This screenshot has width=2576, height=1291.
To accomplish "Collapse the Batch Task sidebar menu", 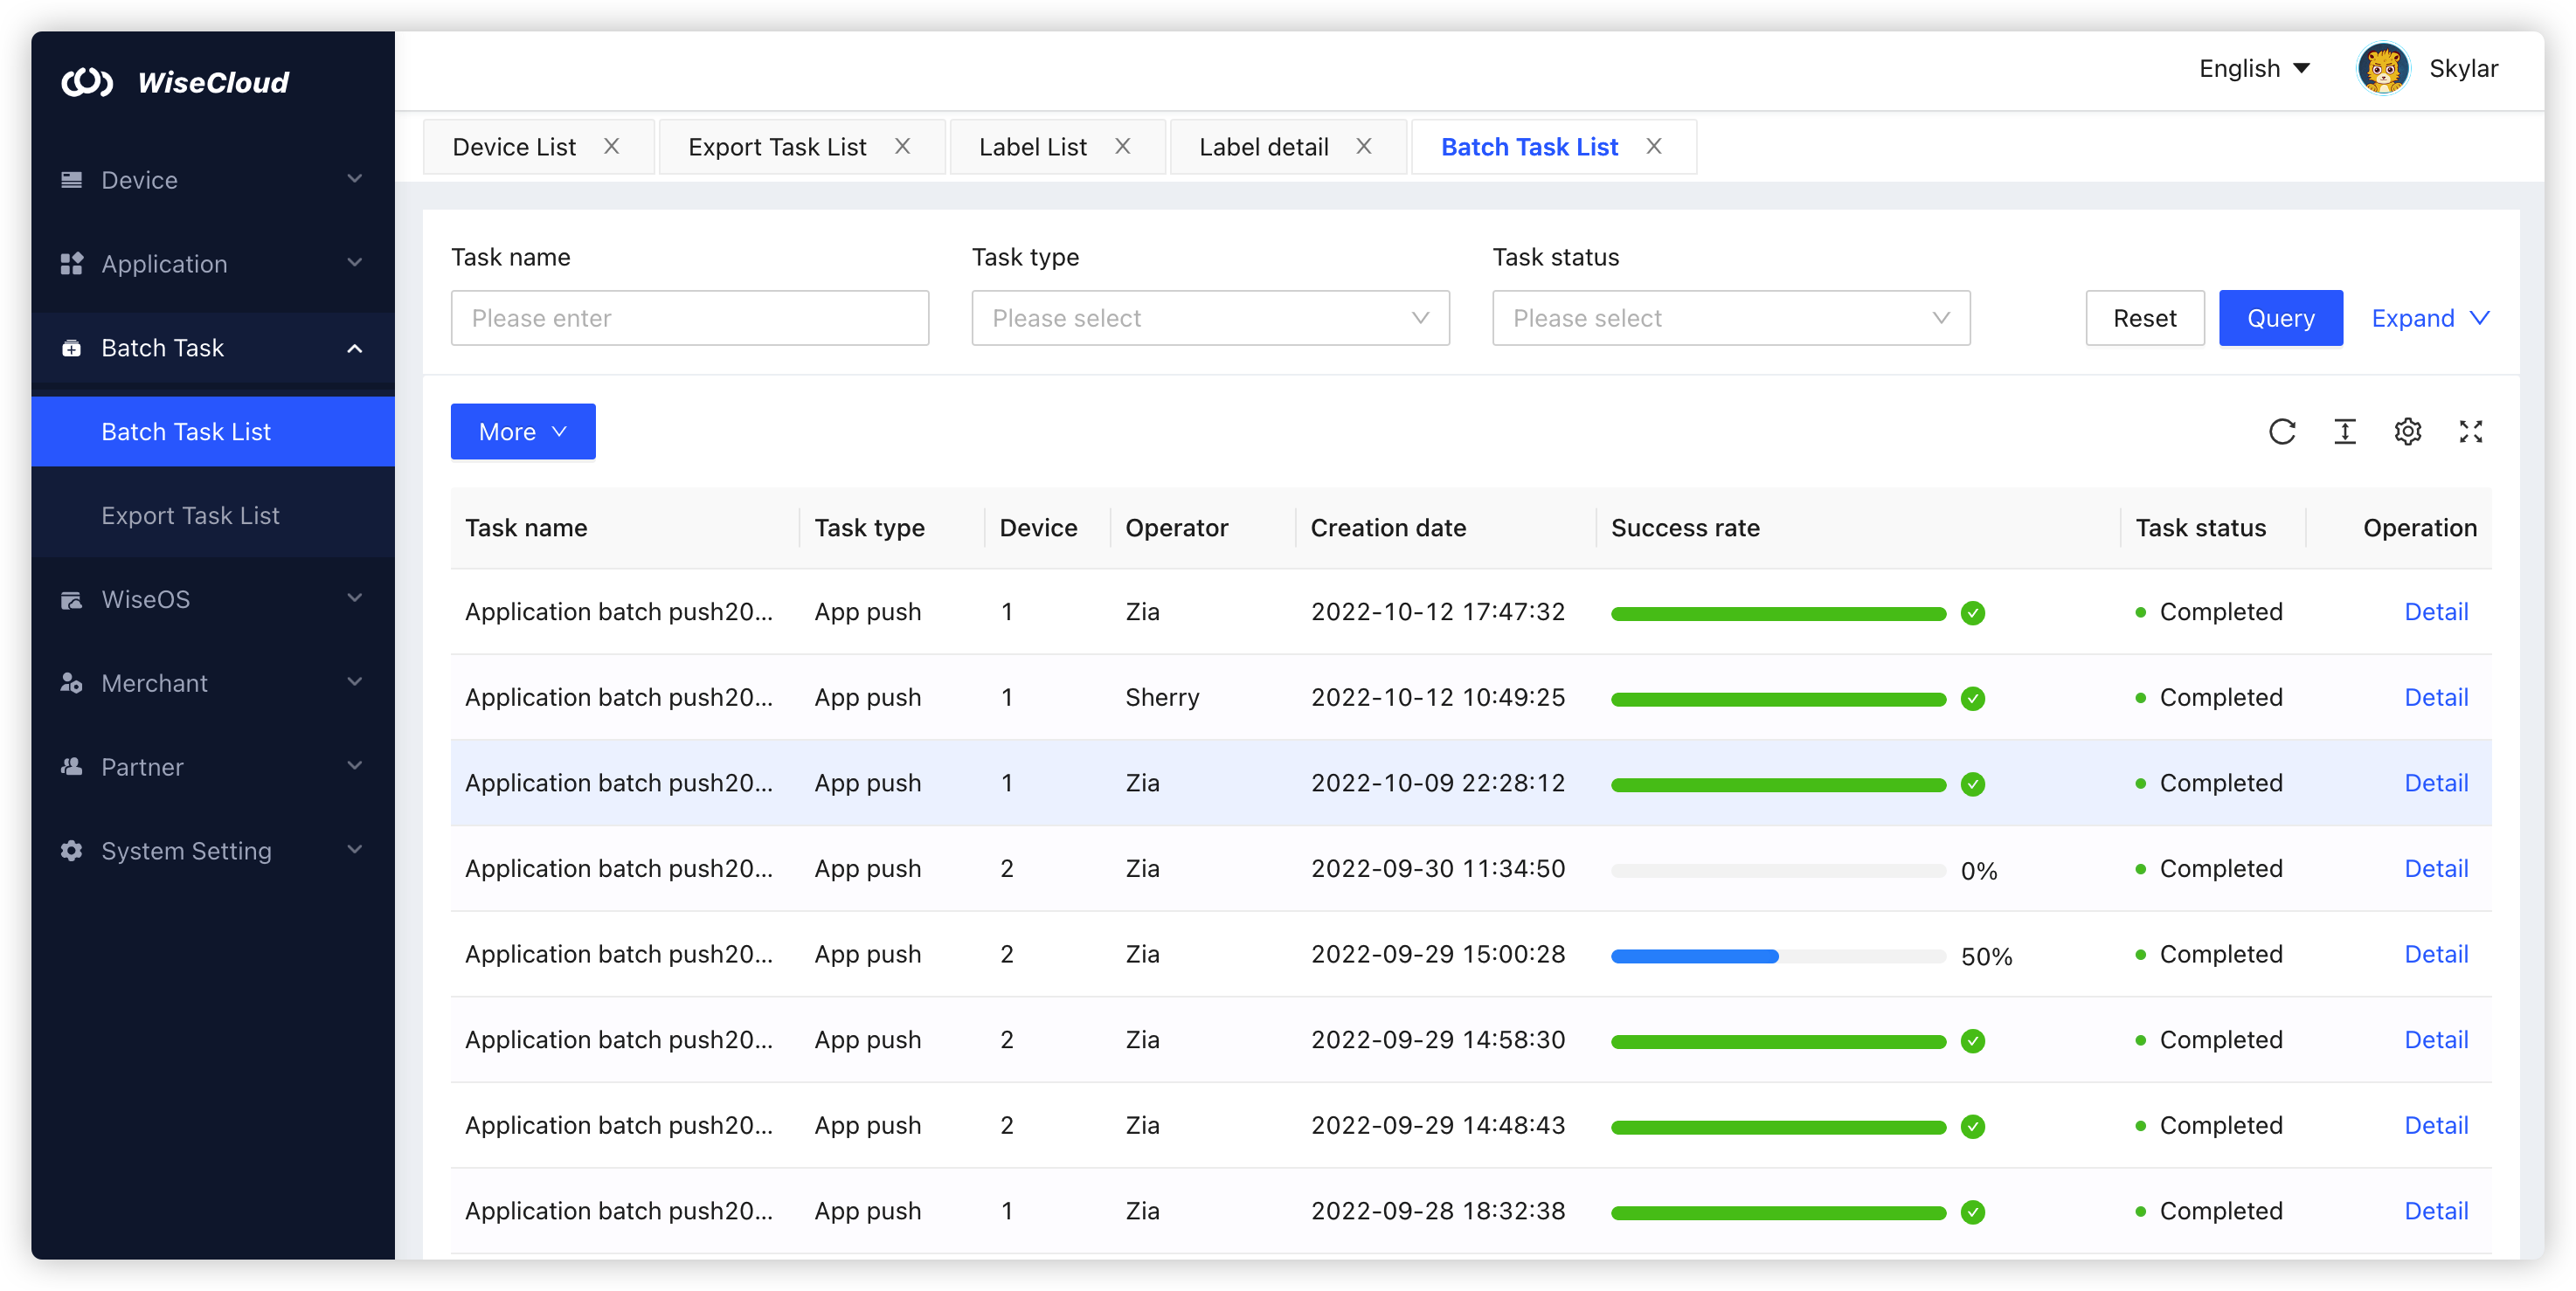I will (354, 348).
